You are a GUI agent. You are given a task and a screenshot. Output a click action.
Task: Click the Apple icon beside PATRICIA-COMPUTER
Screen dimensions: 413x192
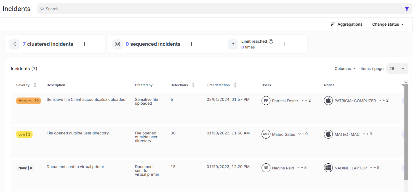point(328,101)
